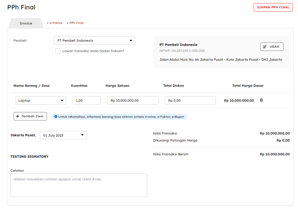Click the blue info icon about reconciliation
This screenshot has width=298, height=208.
(56, 117)
